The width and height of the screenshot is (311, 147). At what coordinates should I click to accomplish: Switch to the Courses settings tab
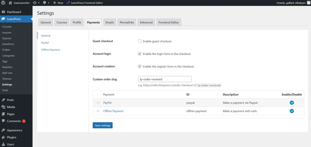pos(62,22)
